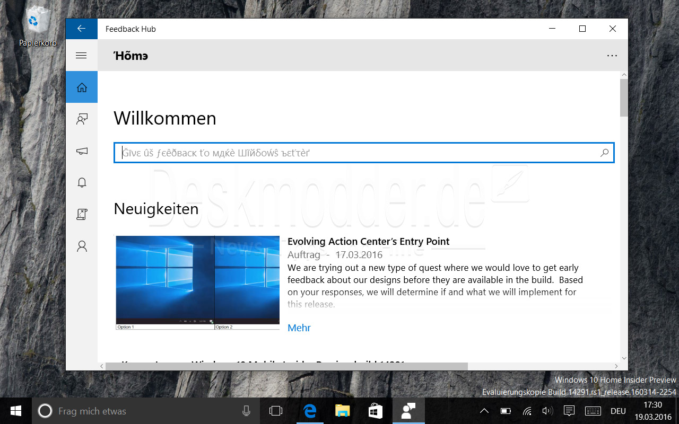This screenshot has width=679, height=424.
Task: Click the back arrow in Feedback Hub
Action: 81,29
